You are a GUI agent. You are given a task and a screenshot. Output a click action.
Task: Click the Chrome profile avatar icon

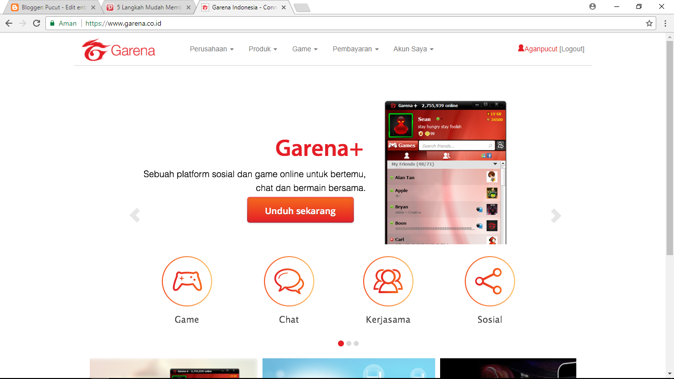pyautogui.click(x=593, y=6)
